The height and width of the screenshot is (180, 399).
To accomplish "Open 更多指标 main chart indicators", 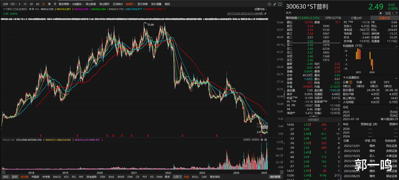I will [x=215, y=177].
